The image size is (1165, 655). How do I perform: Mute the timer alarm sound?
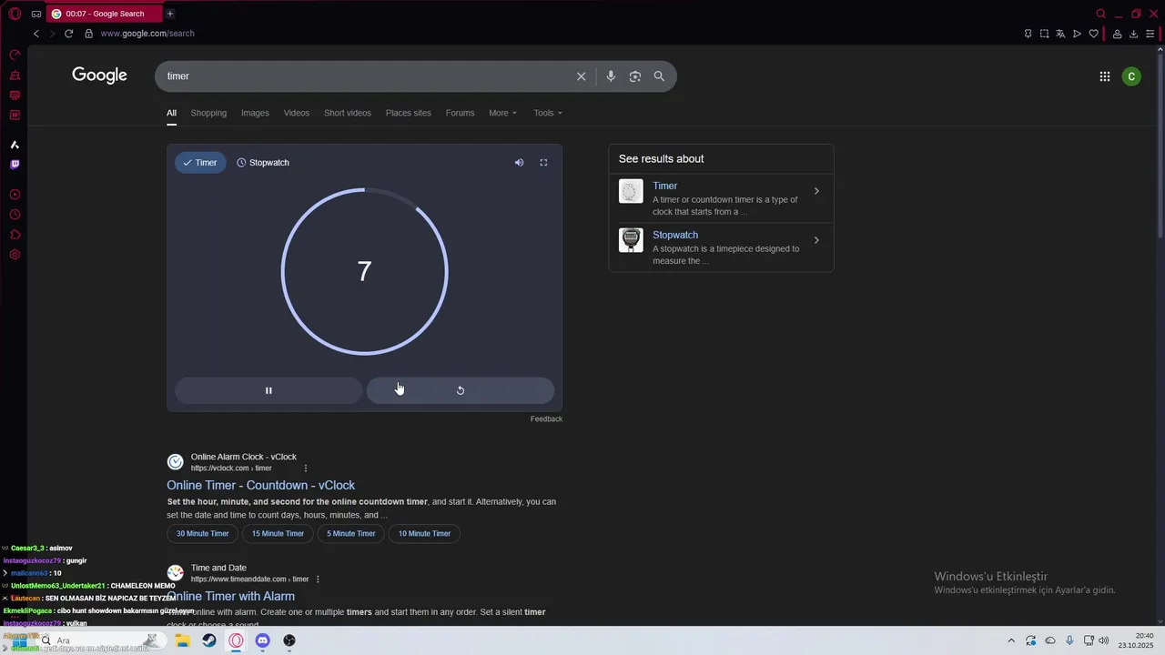pyautogui.click(x=519, y=163)
